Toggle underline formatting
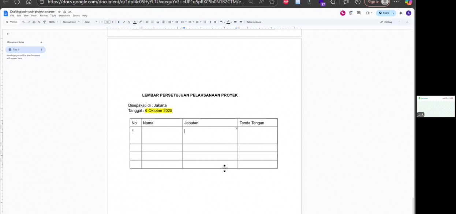The image size is (456, 214). (129, 22)
